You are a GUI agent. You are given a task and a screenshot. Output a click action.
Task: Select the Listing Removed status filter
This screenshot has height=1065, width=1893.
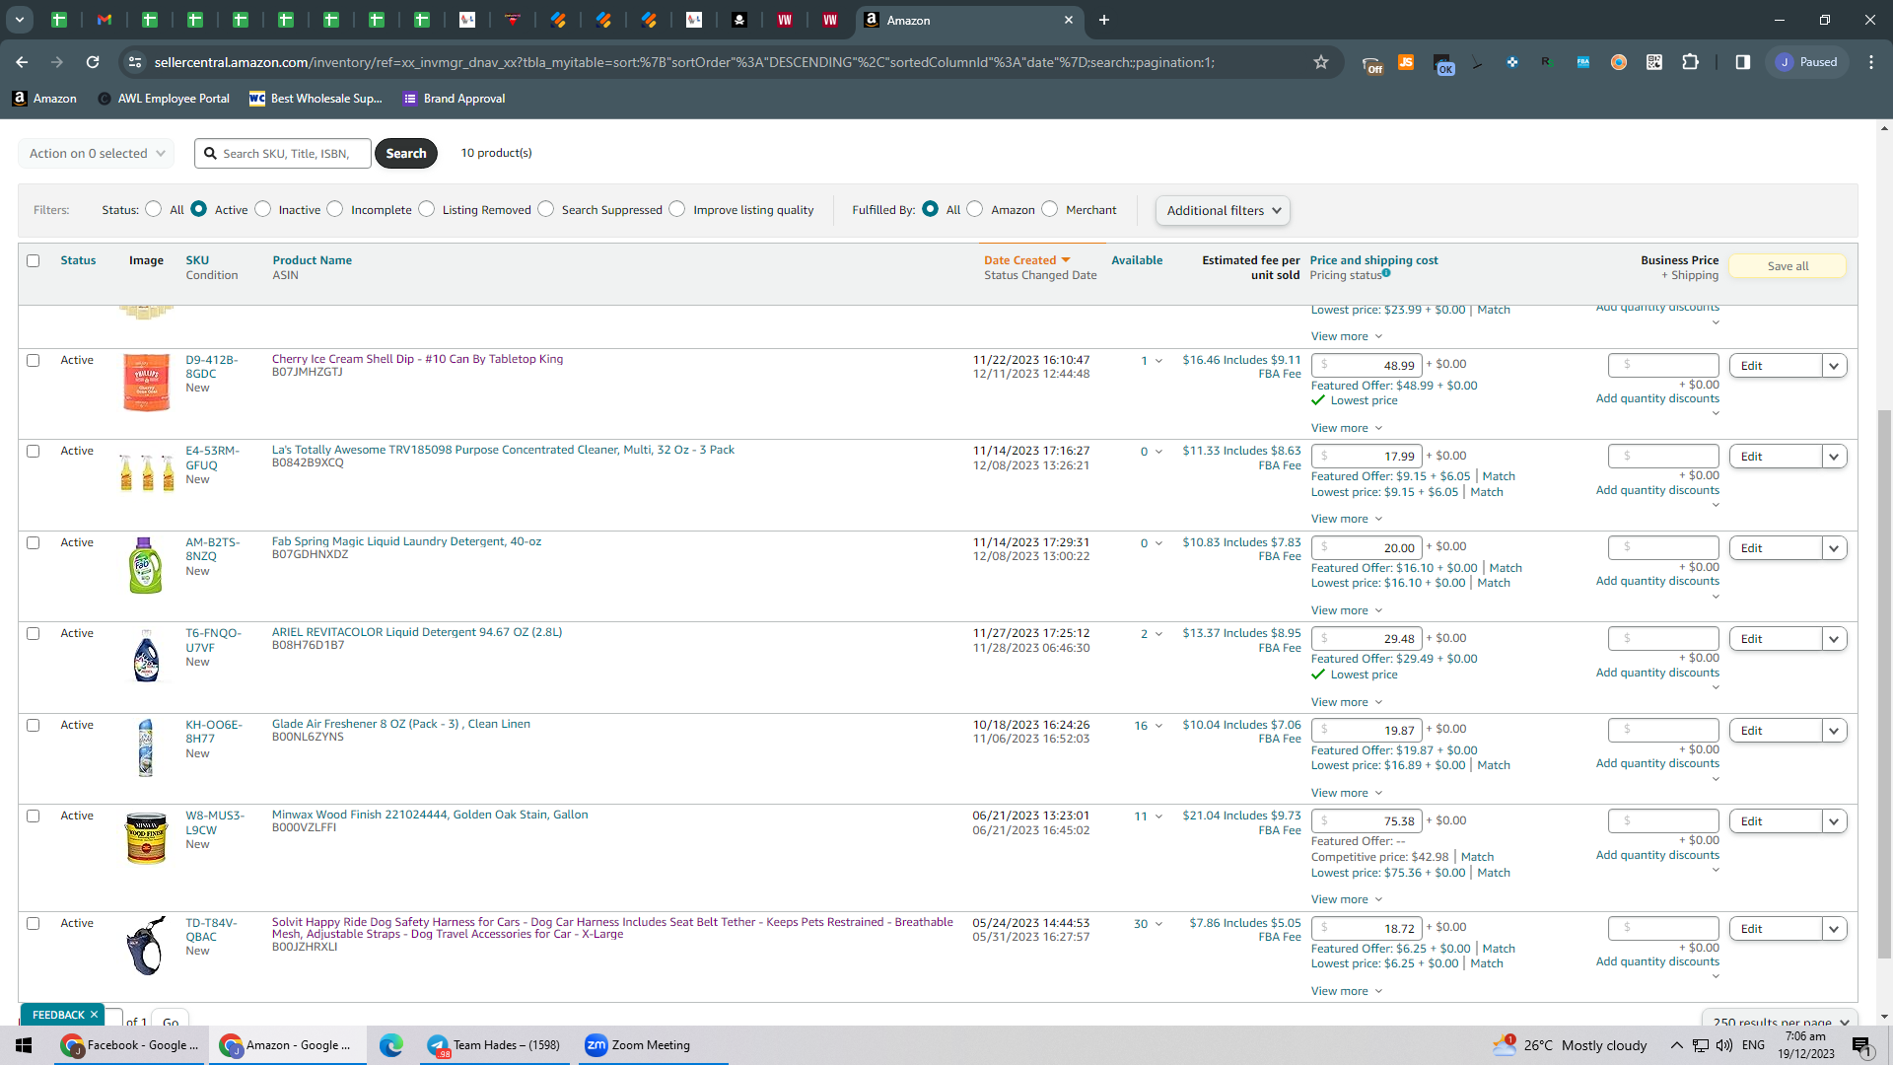(x=426, y=209)
